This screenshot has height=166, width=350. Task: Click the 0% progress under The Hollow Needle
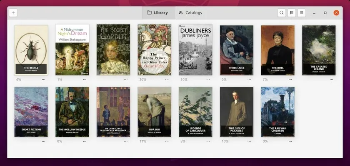[x=60, y=142]
